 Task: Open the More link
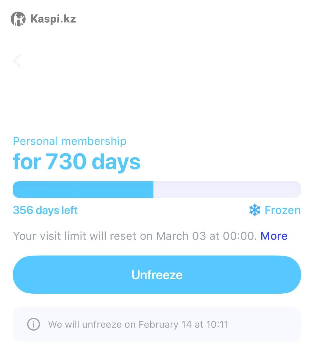pyautogui.click(x=274, y=236)
